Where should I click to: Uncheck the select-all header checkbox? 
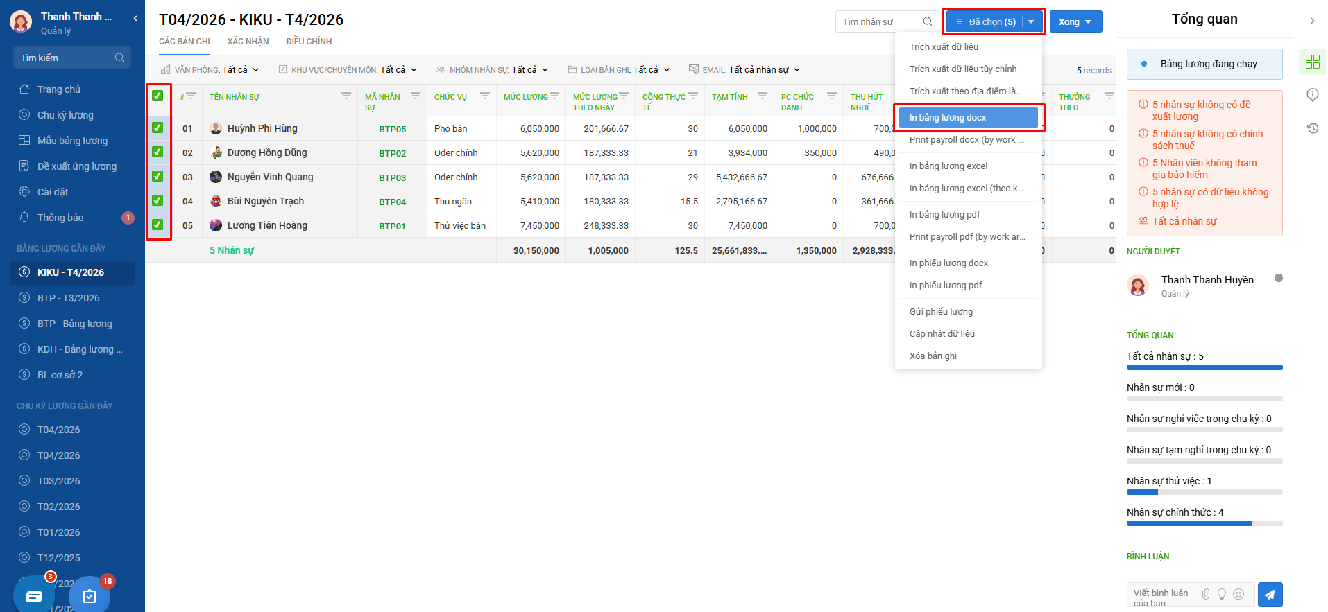coord(158,96)
